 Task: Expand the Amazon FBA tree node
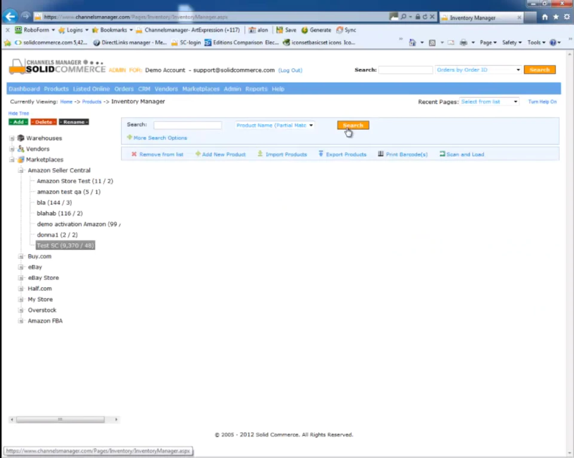click(x=21, y=320)
